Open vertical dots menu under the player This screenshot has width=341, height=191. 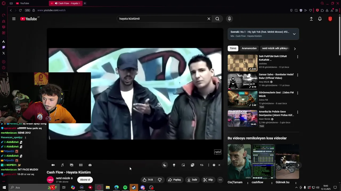tap(209, 165)
